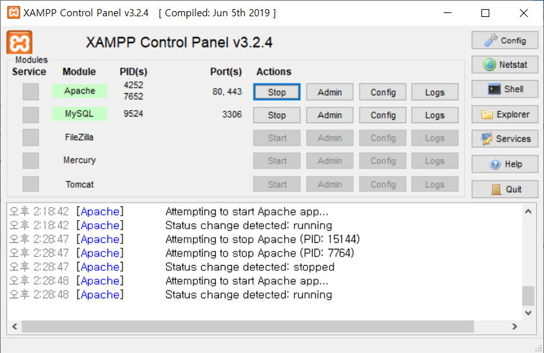Click Apache ports value "80, 443"
The height and width of the screenshot is (353, 544).
point(227,92)
